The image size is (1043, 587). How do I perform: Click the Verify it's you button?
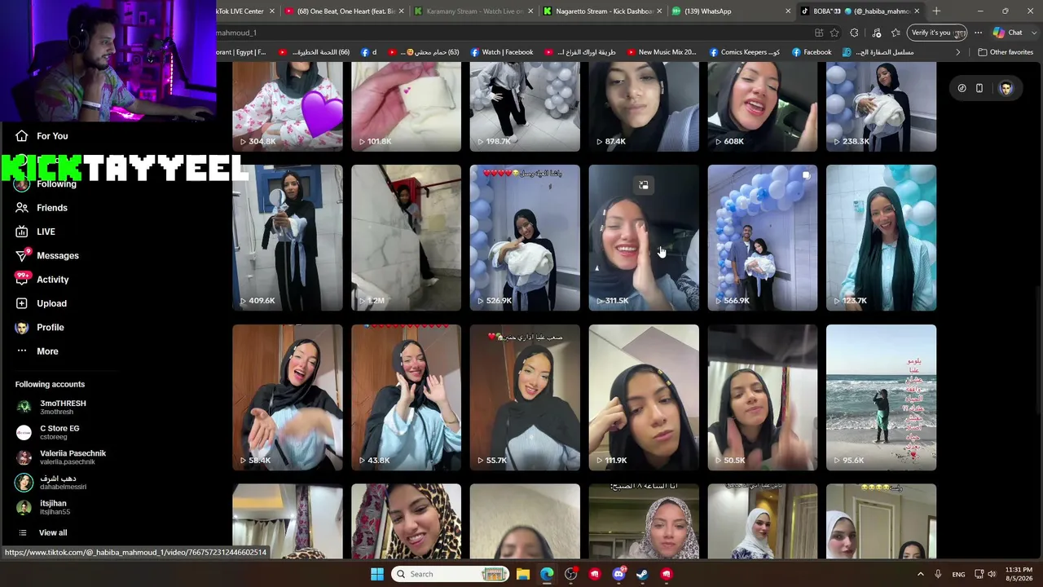click(937, 33)
